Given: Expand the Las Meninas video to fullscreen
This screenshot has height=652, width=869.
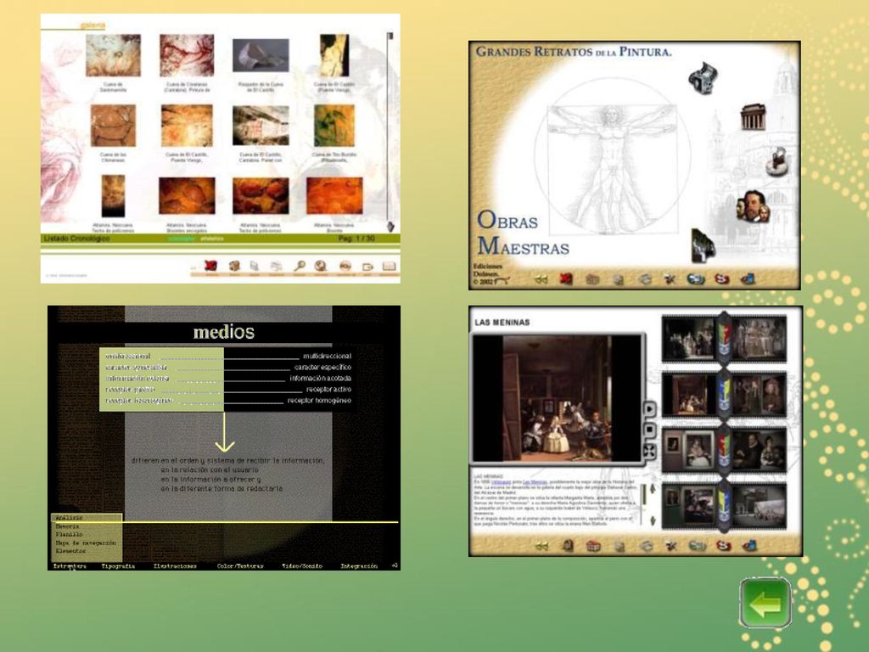Looking at the screenshot, I should [x=649, y=452].
